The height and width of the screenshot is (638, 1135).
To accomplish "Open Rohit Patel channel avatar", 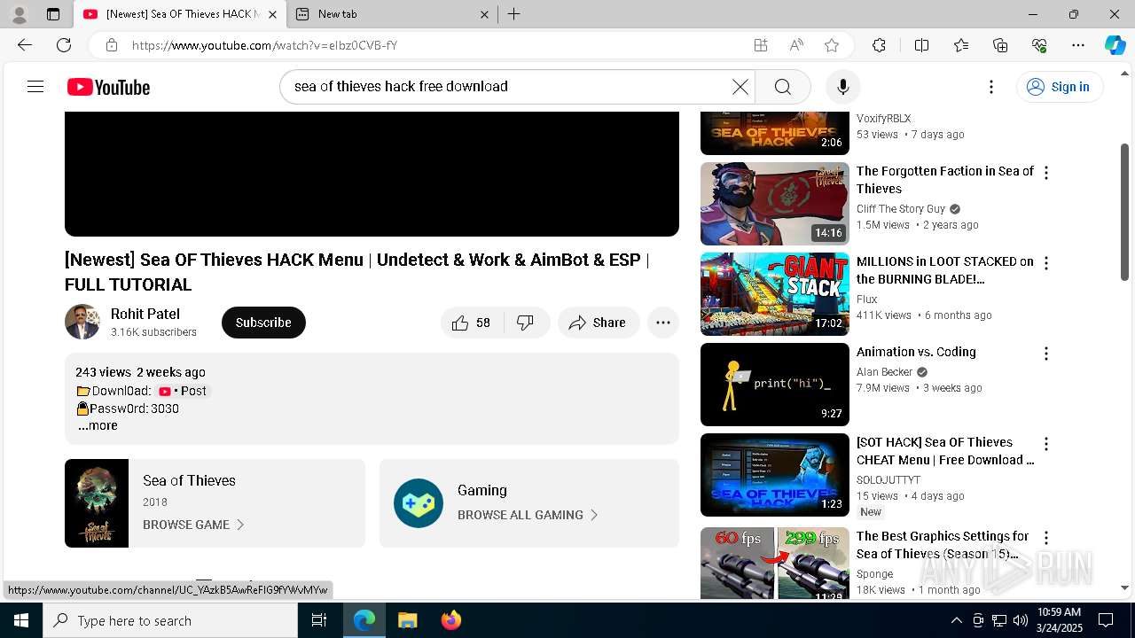I will 82,322.
